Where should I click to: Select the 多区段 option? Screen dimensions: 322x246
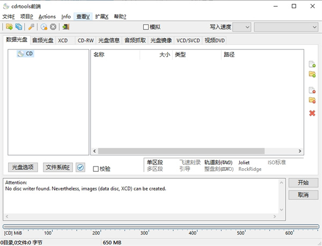(155, 169)
